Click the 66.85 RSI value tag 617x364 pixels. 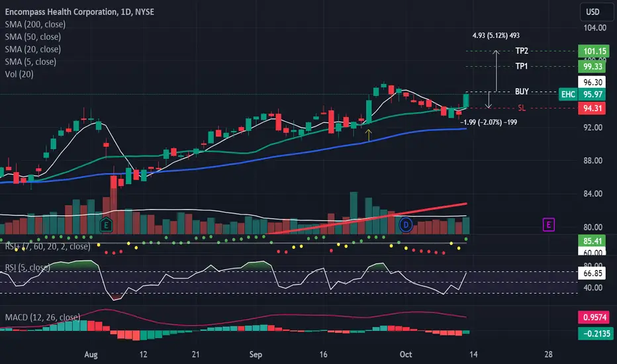592,273
